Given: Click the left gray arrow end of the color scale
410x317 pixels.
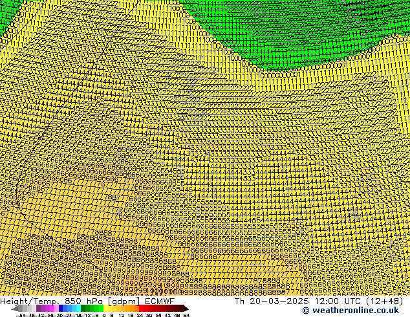Looking at the screenshot, I should pos(15,309).
